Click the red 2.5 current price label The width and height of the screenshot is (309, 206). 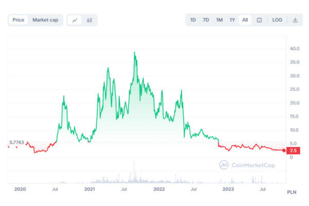click(293, 150)
